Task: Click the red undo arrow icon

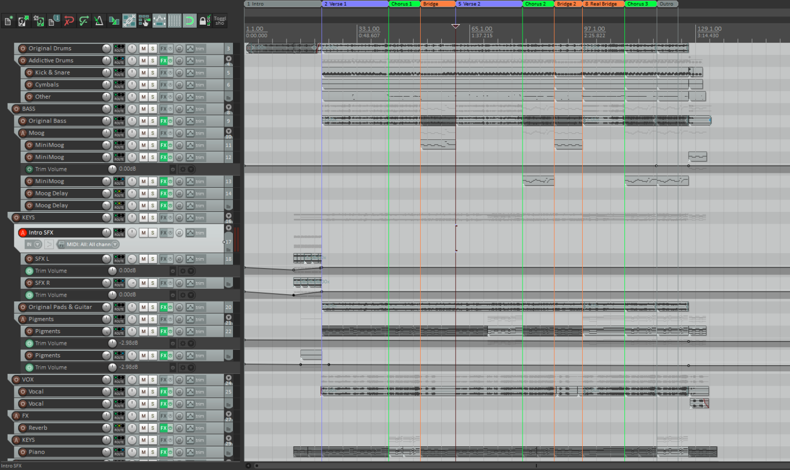Action: [x=69, y=21]
